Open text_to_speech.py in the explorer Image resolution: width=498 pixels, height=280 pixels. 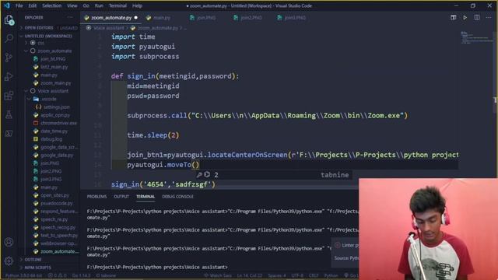coord(59,236)
